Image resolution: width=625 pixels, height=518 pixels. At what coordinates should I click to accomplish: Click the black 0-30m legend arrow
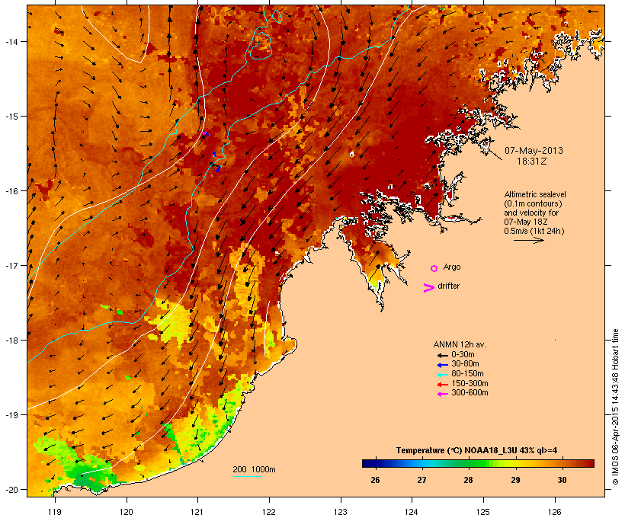point(442,355)
